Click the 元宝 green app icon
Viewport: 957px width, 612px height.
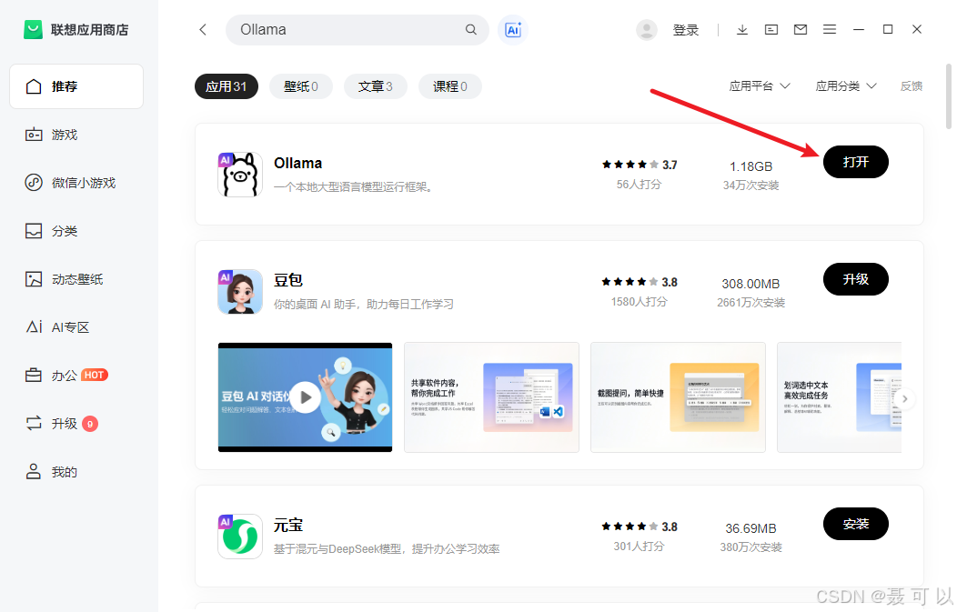point(240,537)
